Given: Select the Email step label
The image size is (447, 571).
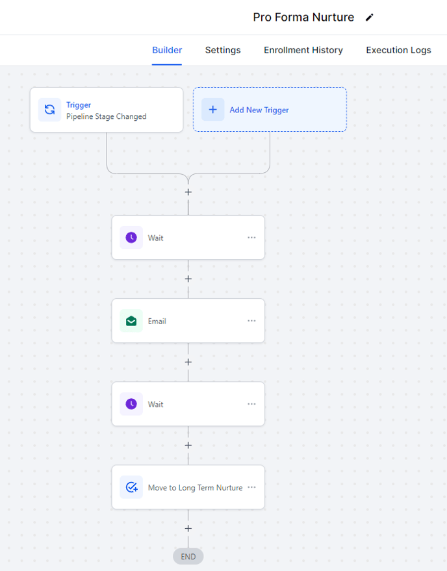Looking at the screenshot, I should click(x=157, y=321).
